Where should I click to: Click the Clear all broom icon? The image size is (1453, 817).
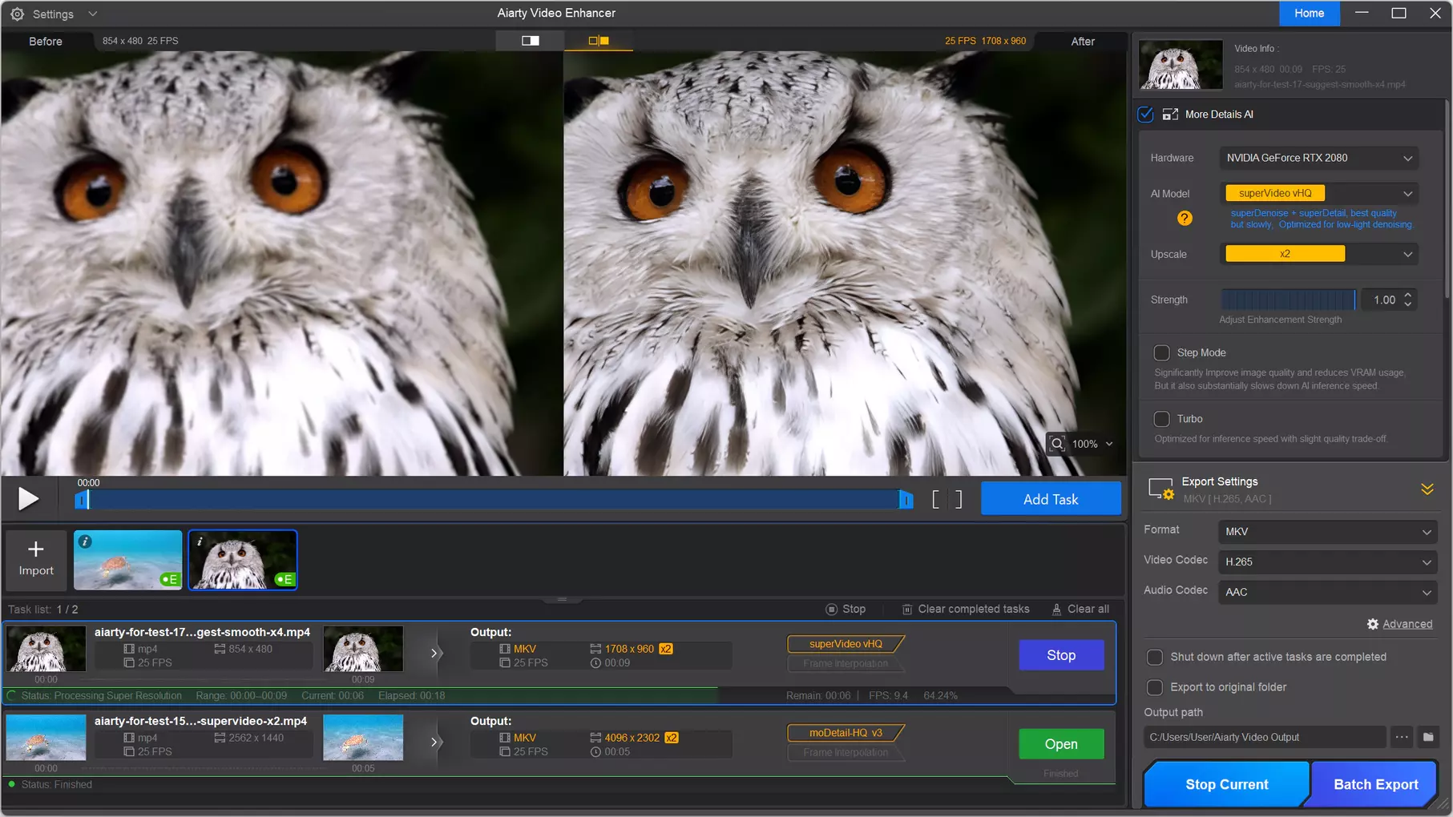(1056, 609)
